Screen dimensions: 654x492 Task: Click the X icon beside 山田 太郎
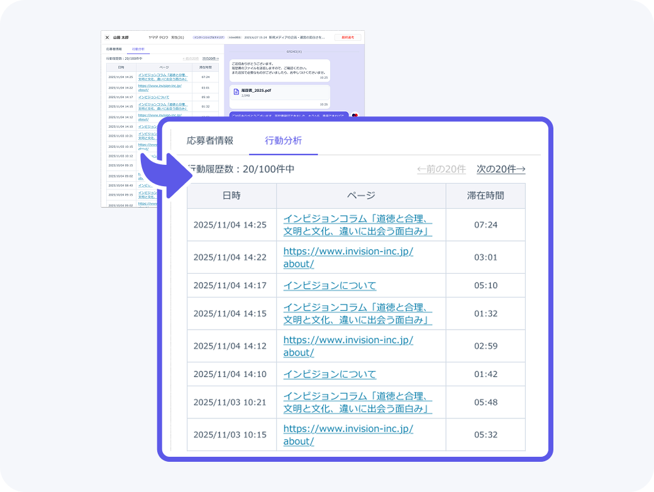point(107,38)
